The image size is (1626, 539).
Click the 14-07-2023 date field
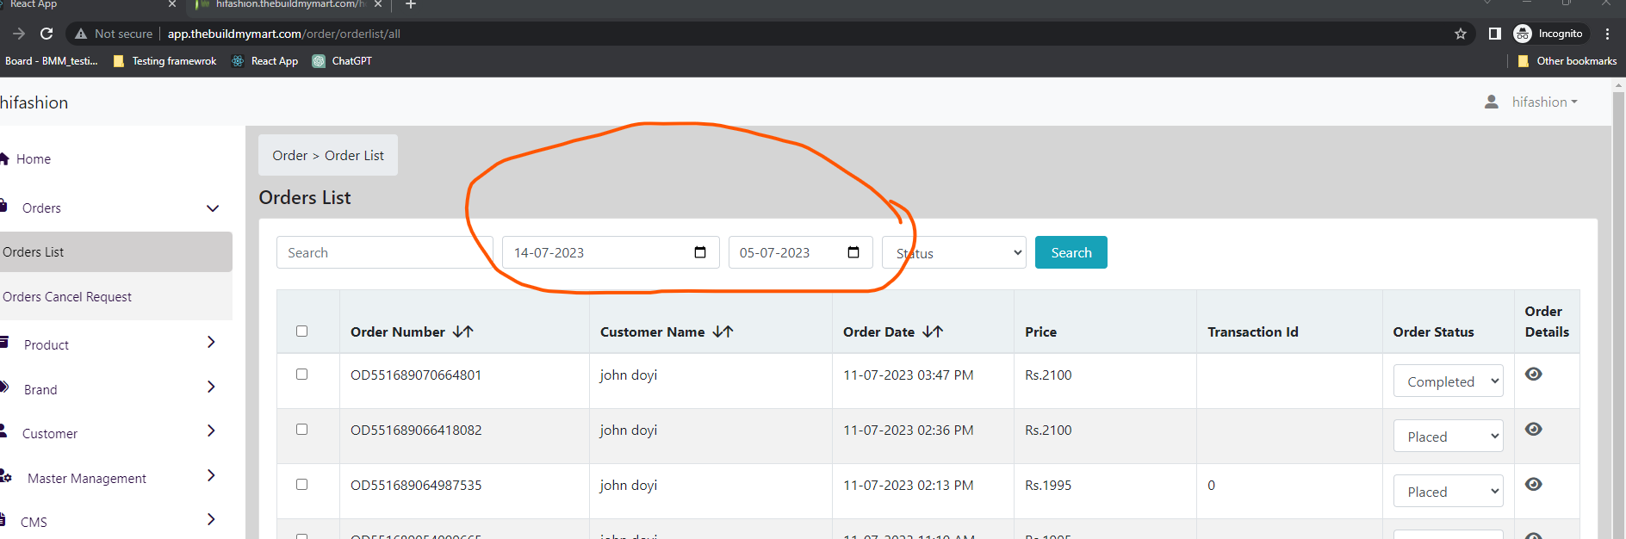point(611,252)
